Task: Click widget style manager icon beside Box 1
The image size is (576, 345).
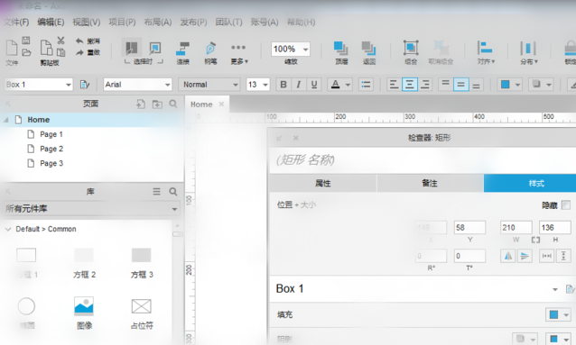Action: coord(85,85)
